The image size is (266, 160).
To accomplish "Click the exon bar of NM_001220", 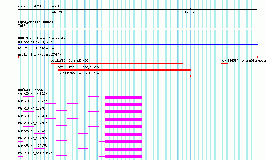I will pos(123,97).
